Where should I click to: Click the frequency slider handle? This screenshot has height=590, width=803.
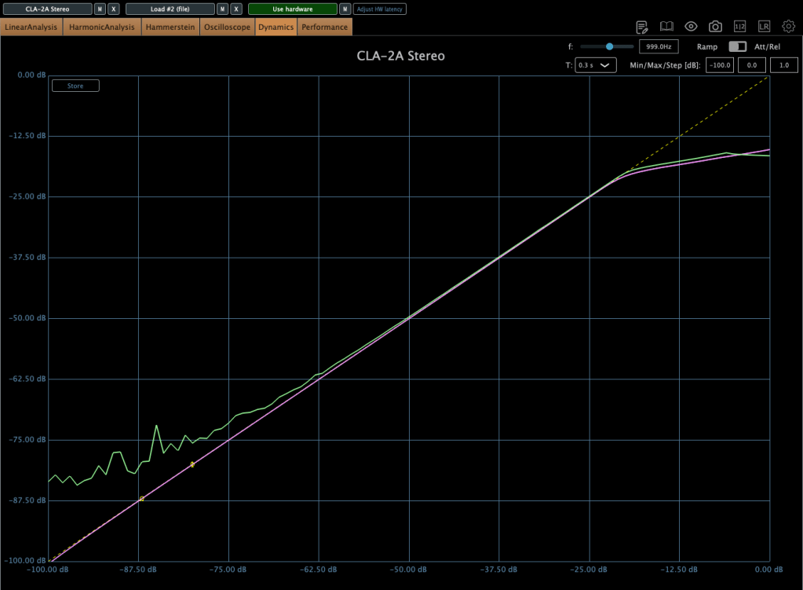(609, 47)
